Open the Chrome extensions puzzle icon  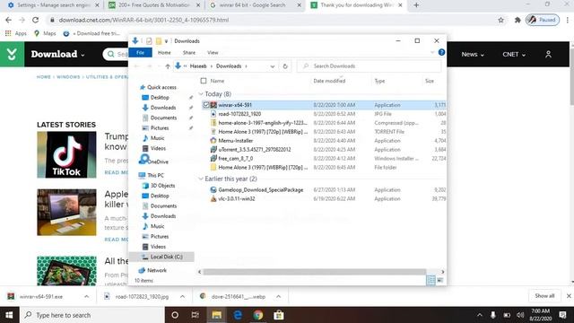pyautogui.click(x=517, y=20)
